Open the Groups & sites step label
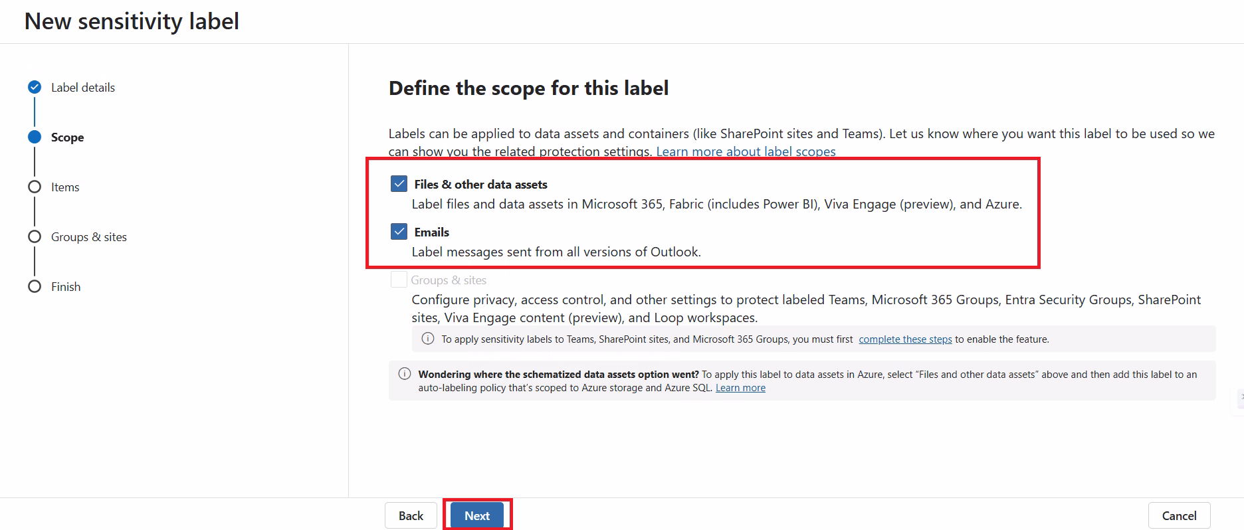The width and height of the screenshot is (1244, 530). coord(89,236)
